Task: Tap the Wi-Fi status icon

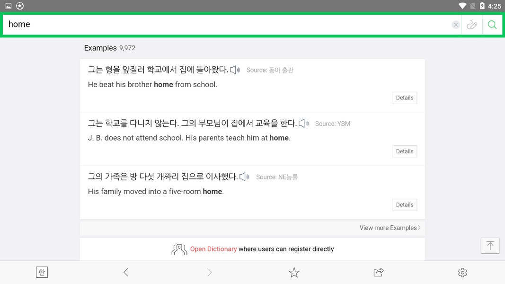Action: 462,6
